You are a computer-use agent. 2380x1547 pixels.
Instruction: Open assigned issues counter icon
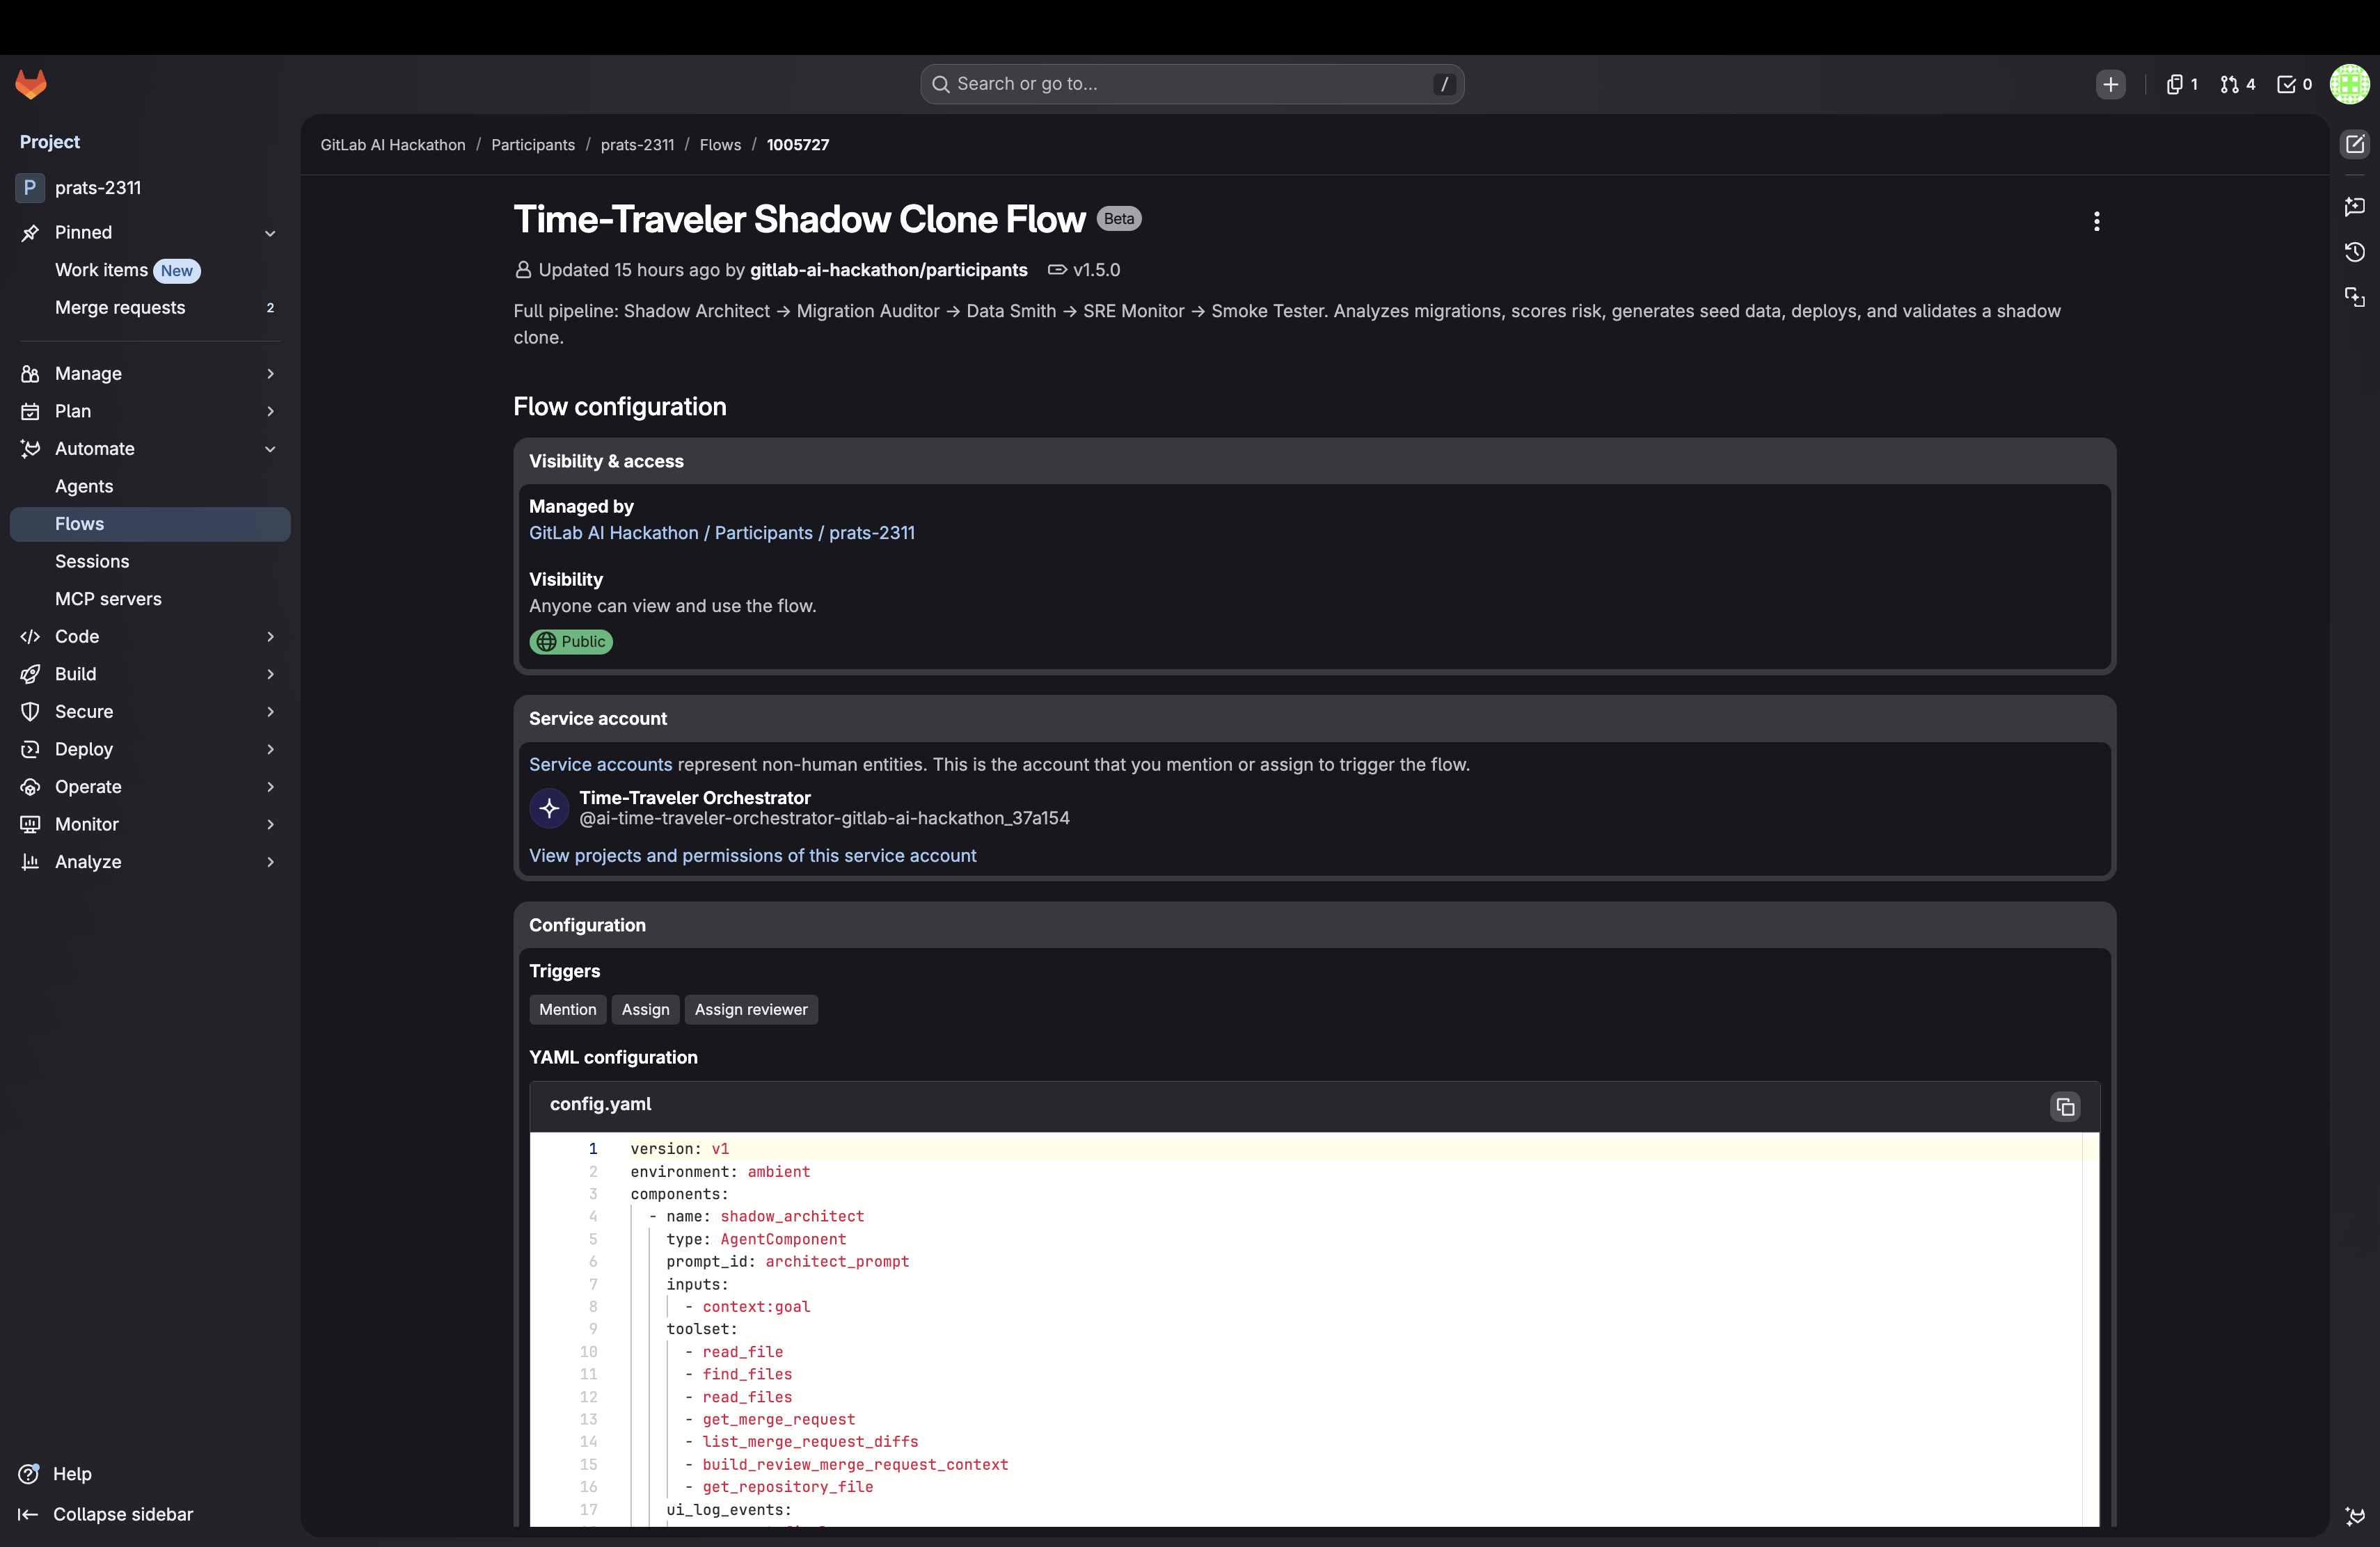[x=2180, y=85]
